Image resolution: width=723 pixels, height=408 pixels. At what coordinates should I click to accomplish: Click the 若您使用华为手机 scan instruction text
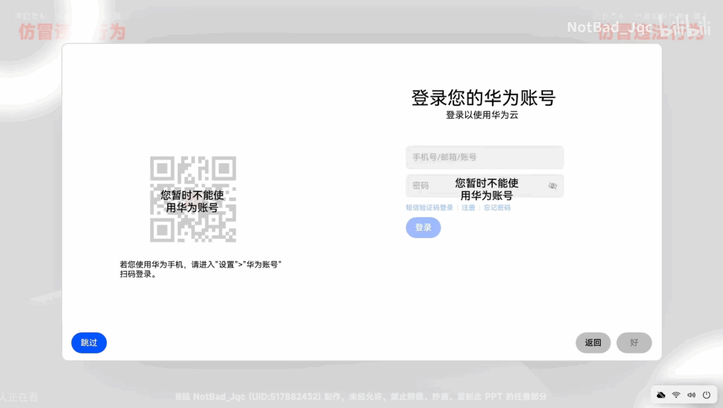pyautogui.click(x=201, y=269)
